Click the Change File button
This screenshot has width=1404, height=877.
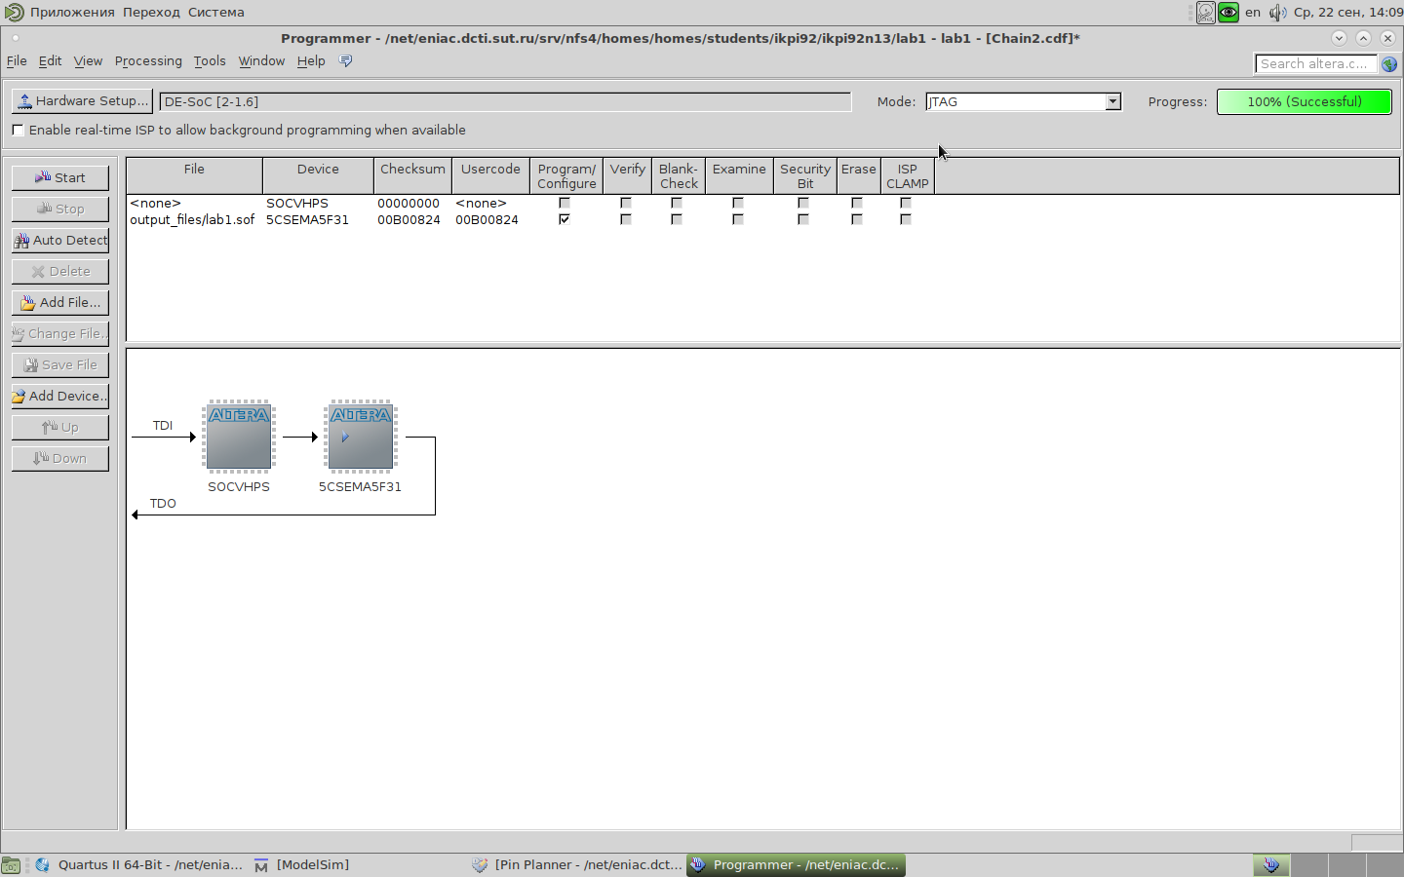pyautogui.click(x=59, y=333)
